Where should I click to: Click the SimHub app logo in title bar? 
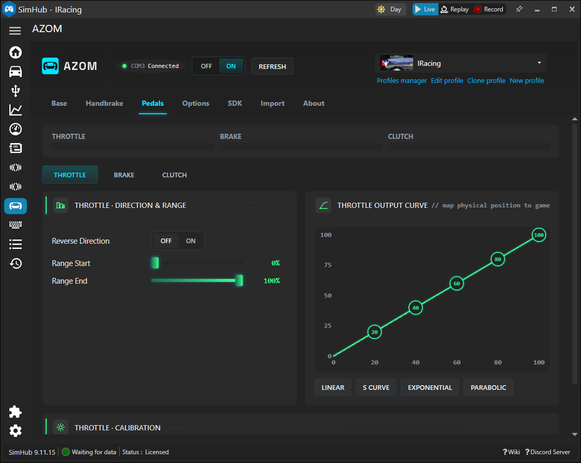tap(9, 9)
